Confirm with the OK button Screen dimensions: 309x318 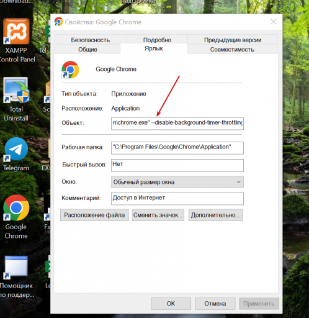(x=171, y=304)
